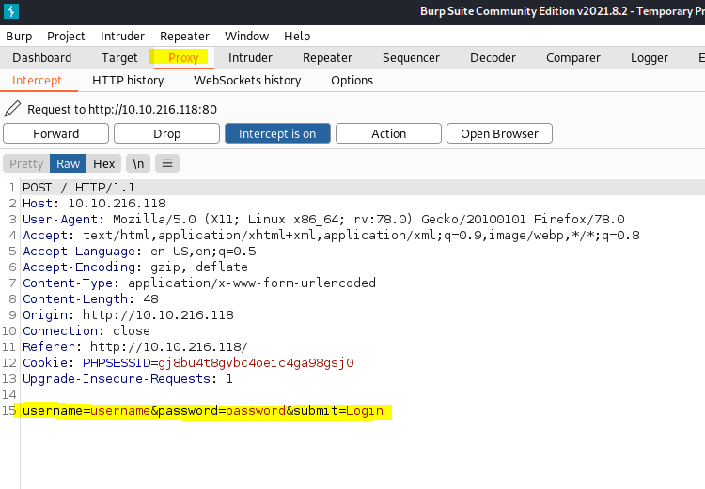Screen dimensions: 705x489
Task: Click the Content-Length: 48 line
Action: click(90, 299)
